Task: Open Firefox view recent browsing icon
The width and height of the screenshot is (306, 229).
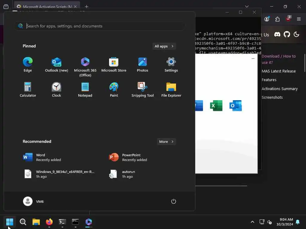Action: (x=6, y=7)
